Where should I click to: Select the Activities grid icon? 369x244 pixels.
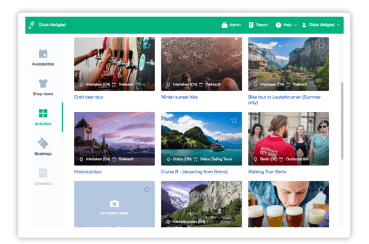(43, 113)
